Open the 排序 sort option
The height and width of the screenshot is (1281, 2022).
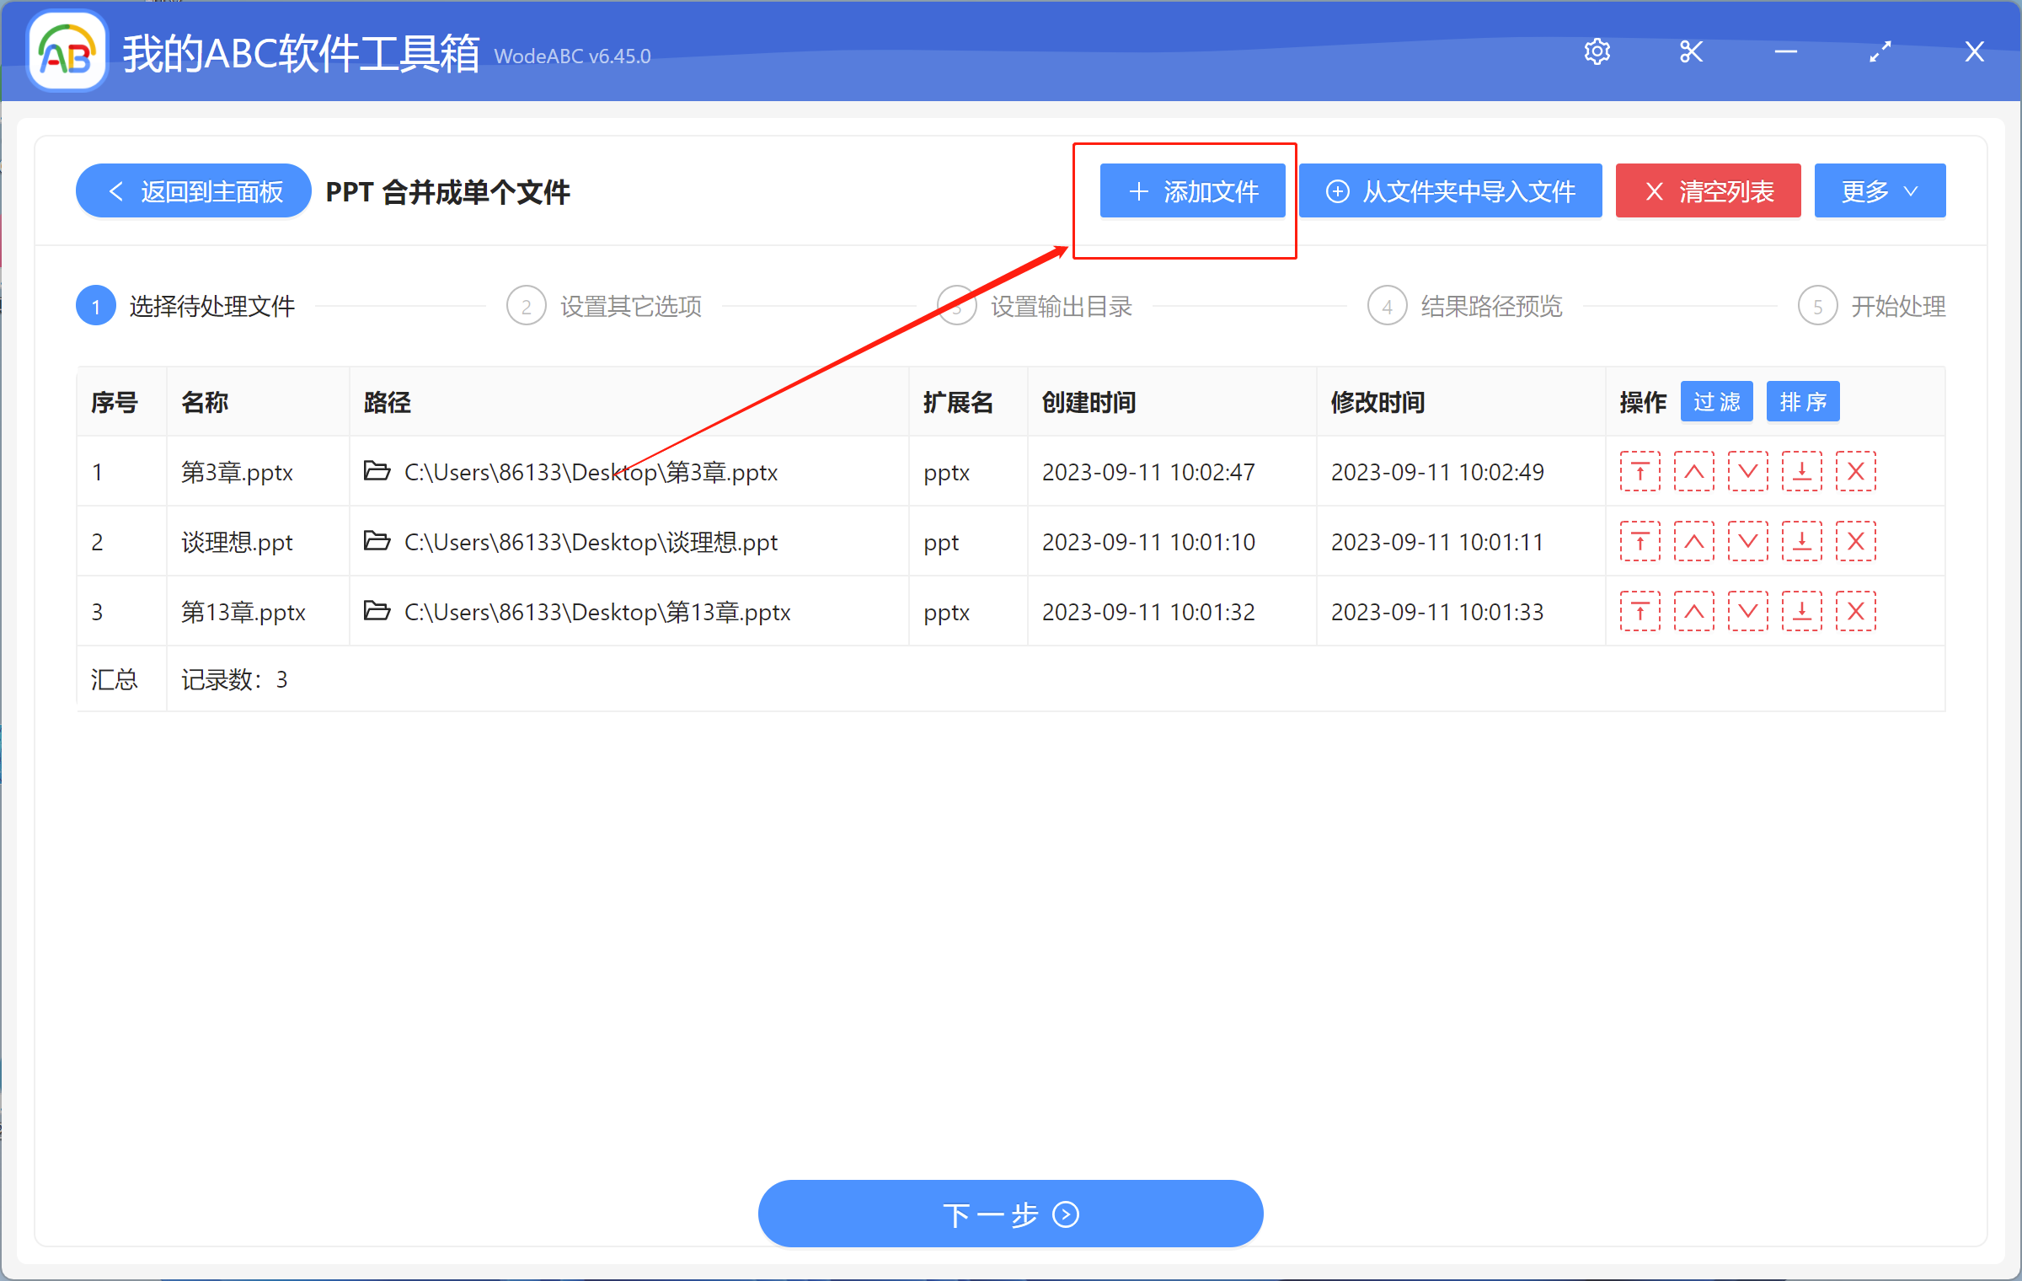click(1802, 402)
